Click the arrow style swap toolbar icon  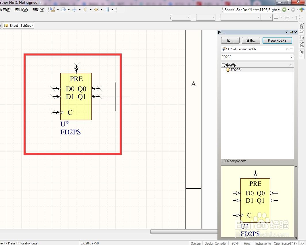point(298,17)
